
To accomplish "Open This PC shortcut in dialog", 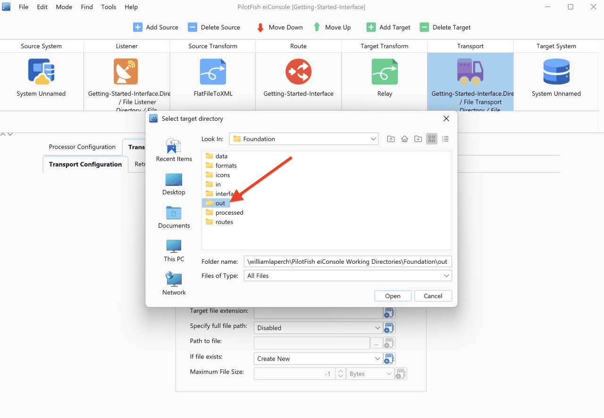I will tap(174, 251).
